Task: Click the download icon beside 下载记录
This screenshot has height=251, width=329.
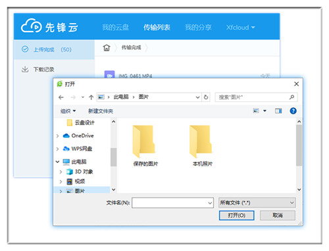Action: coord(25,69)
